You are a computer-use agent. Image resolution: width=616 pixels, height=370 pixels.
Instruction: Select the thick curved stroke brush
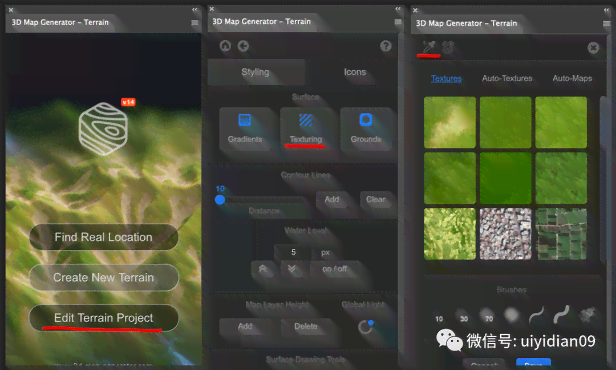(x=561, y=315)
